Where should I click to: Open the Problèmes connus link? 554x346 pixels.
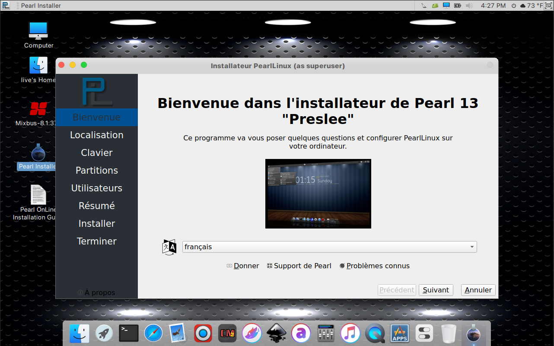[x=377, y=266]
